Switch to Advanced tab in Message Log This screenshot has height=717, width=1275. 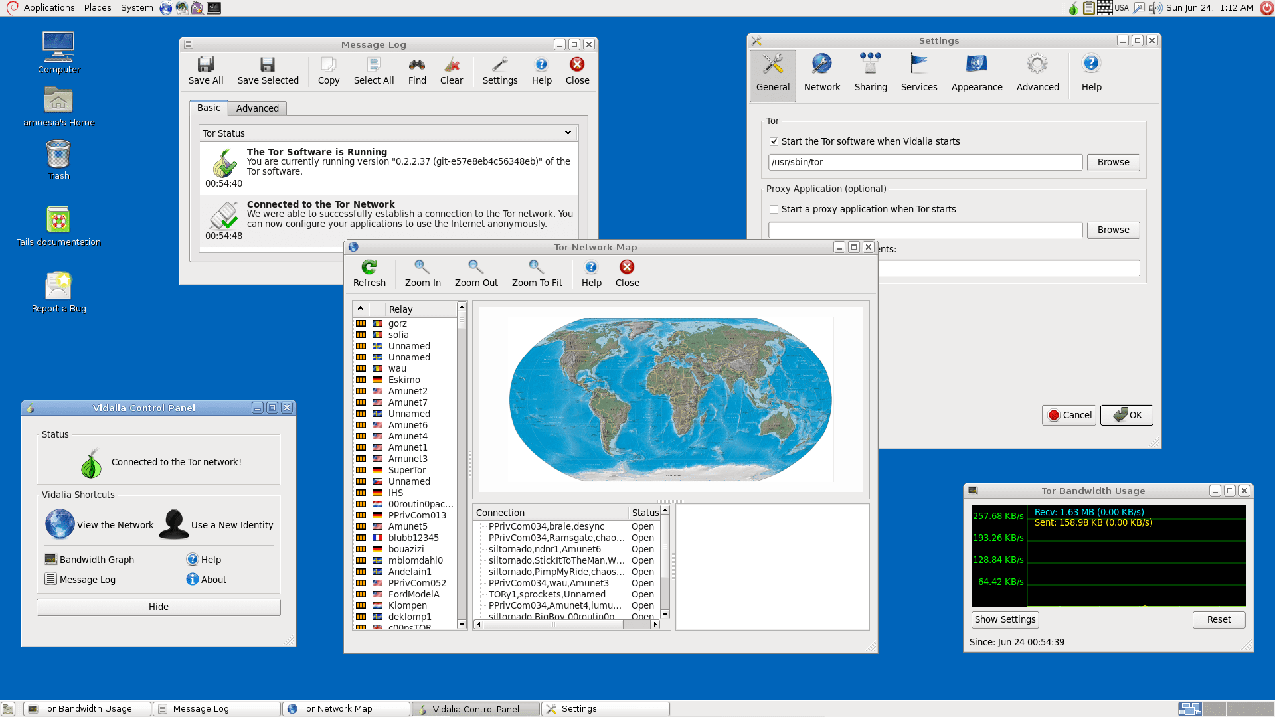click(x=256, y=108)
